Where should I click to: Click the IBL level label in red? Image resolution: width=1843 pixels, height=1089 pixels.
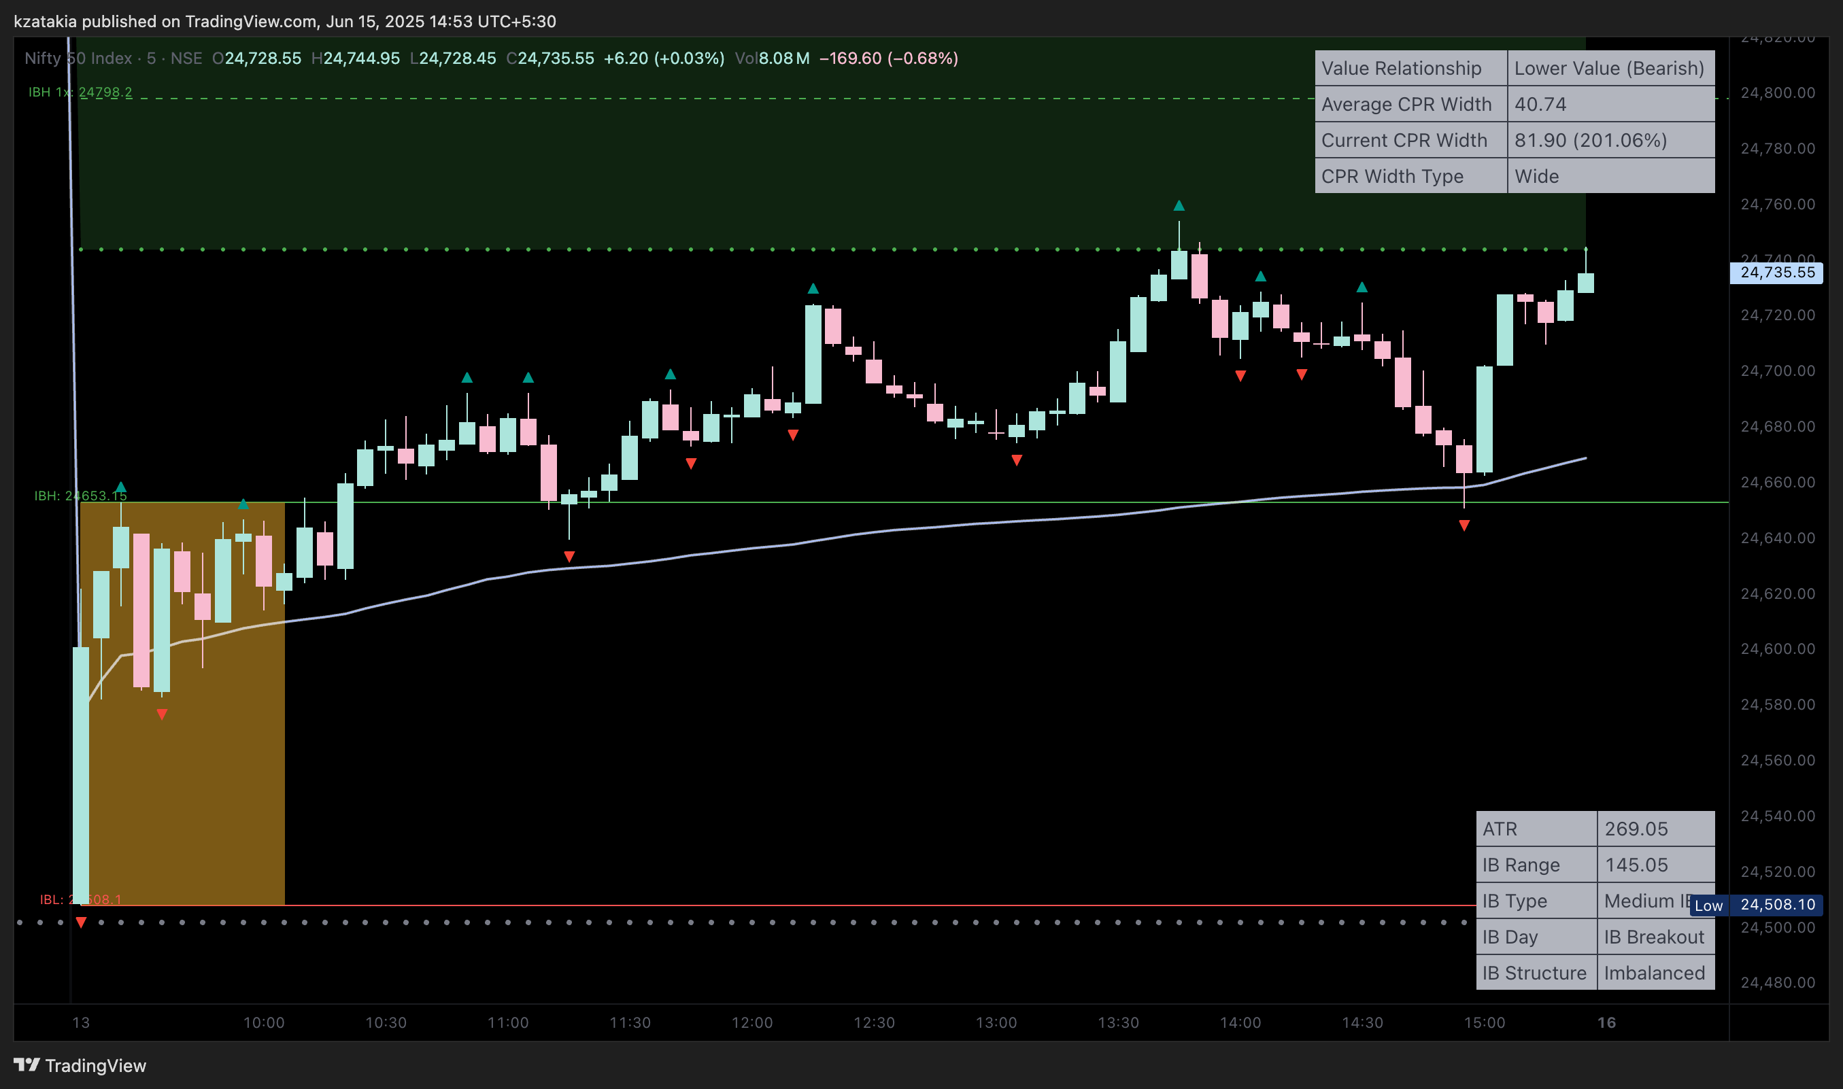pyautogui.click(x=80, y=899)
